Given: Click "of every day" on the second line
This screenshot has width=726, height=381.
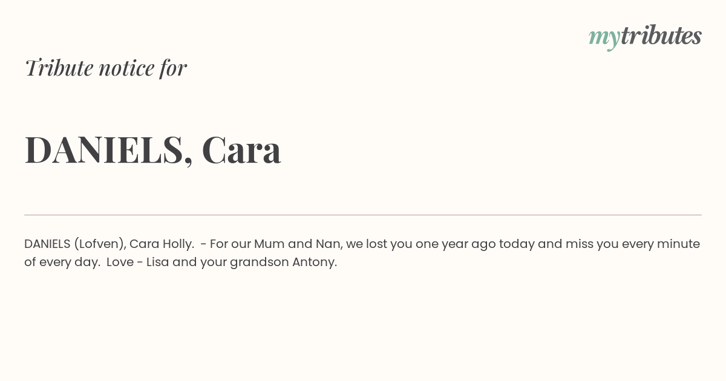Looking at the screenshot, I should pyautogui.click(x=62, y=262).
